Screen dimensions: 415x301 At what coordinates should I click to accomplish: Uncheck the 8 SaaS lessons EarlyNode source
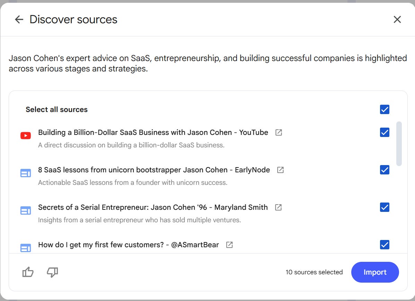385,170
